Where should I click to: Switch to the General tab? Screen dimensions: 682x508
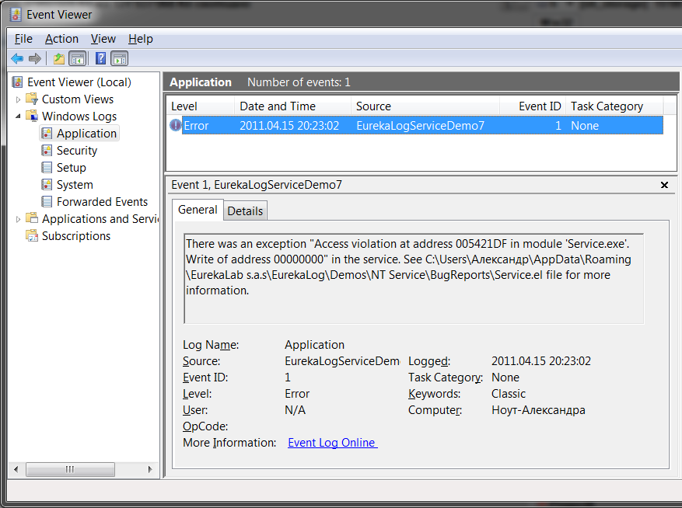click(x=198, y=210)
